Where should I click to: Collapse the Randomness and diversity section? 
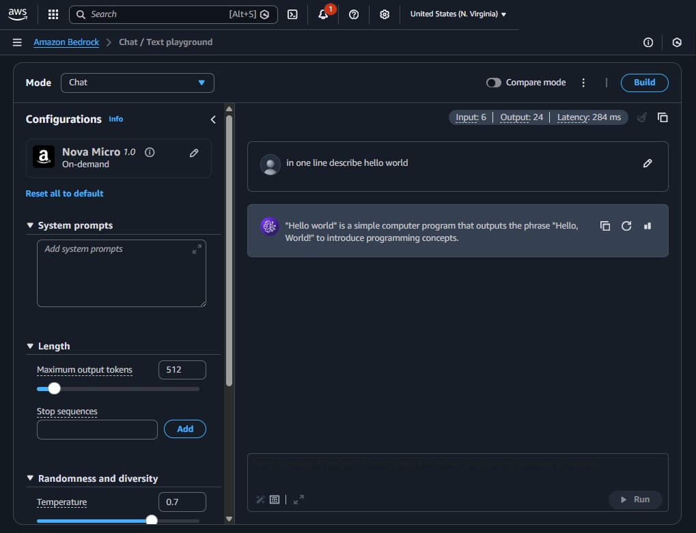point(30,478)
